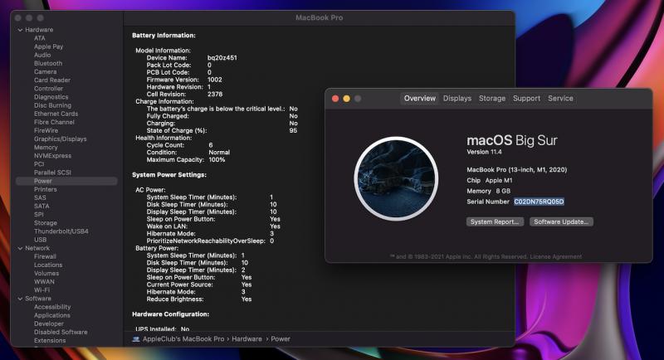Open the Service tab
This screenshot has width=664, height=360.
click(x=560, y=99)
